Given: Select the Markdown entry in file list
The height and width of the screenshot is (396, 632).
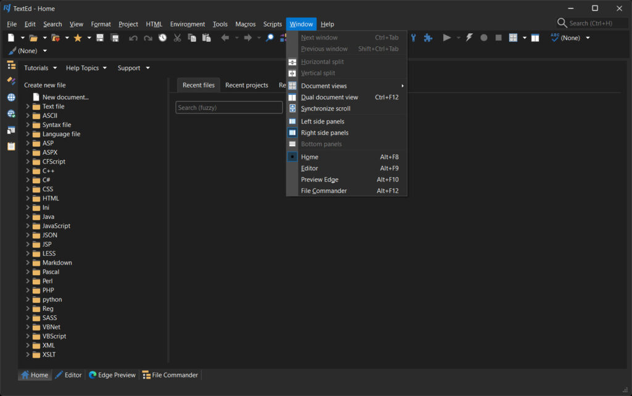Looking at the screenshot, I should [x=57, y=263].
